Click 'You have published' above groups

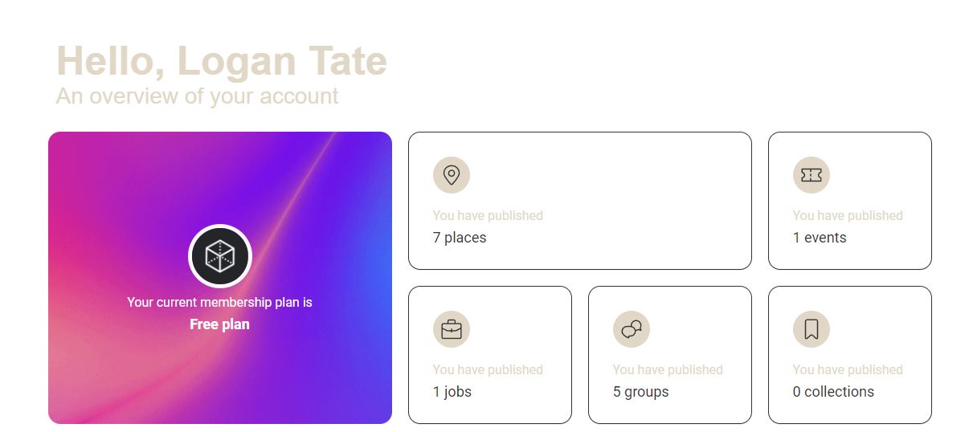[668, 370]
